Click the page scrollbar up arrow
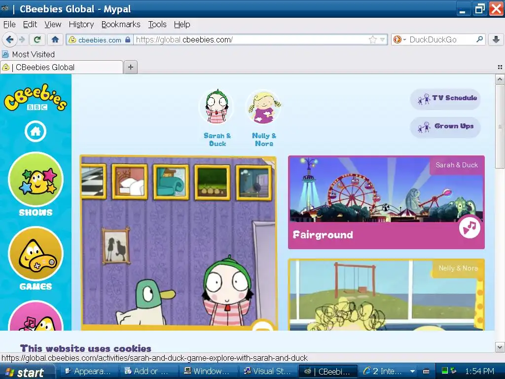 500,79
